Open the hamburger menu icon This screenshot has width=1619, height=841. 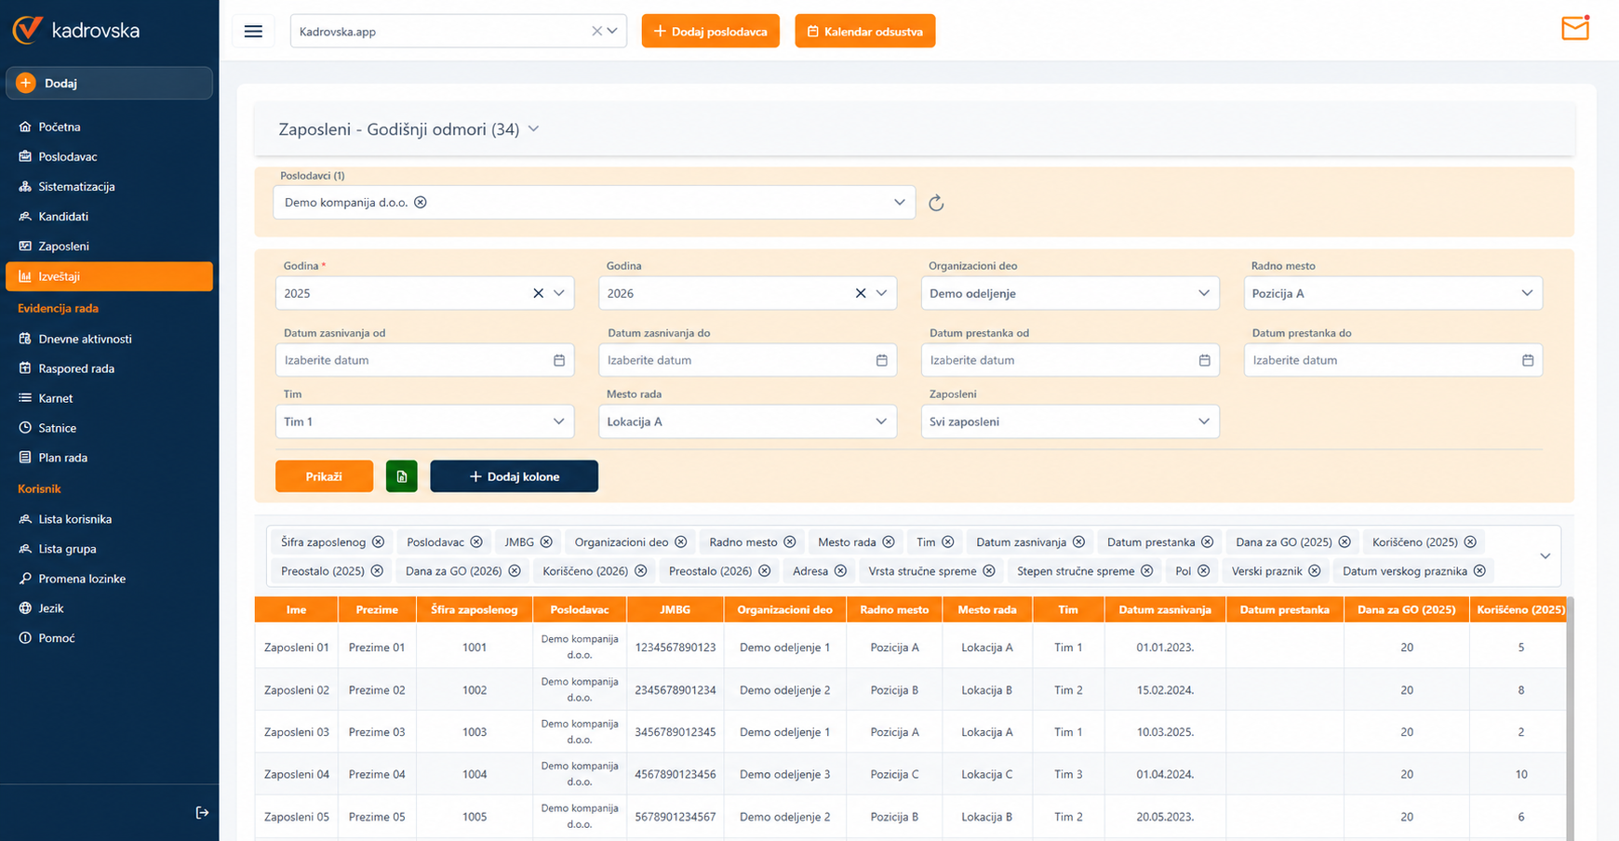point(253,32)
